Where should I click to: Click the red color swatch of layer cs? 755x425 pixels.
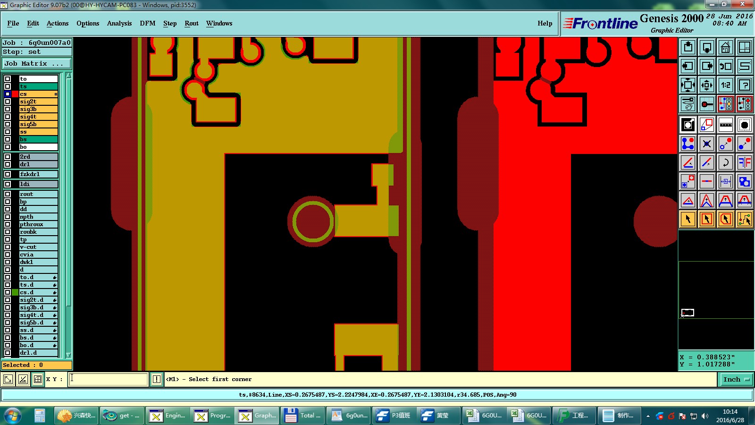(x=15, y=94)
